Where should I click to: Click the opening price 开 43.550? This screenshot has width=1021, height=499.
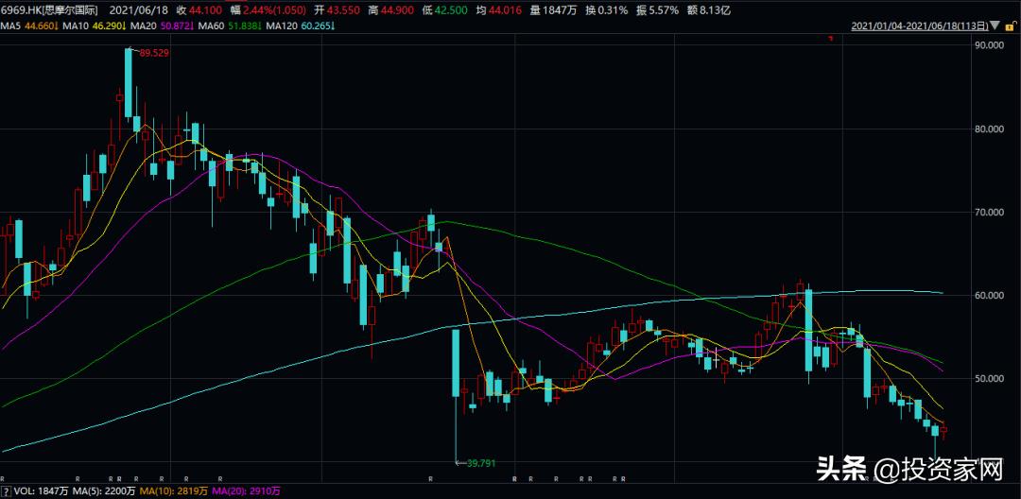[x=338, y=9]
